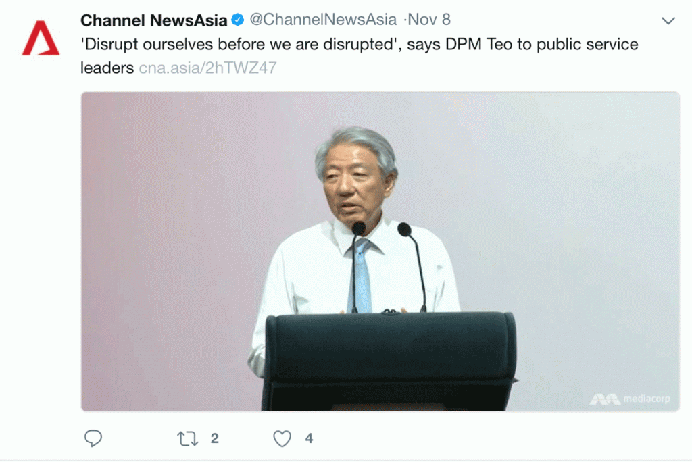This screenshot has width=692, height=462.
Task: Follow the cna.asia/2hTWZ47 link
Action: [208, 68]
